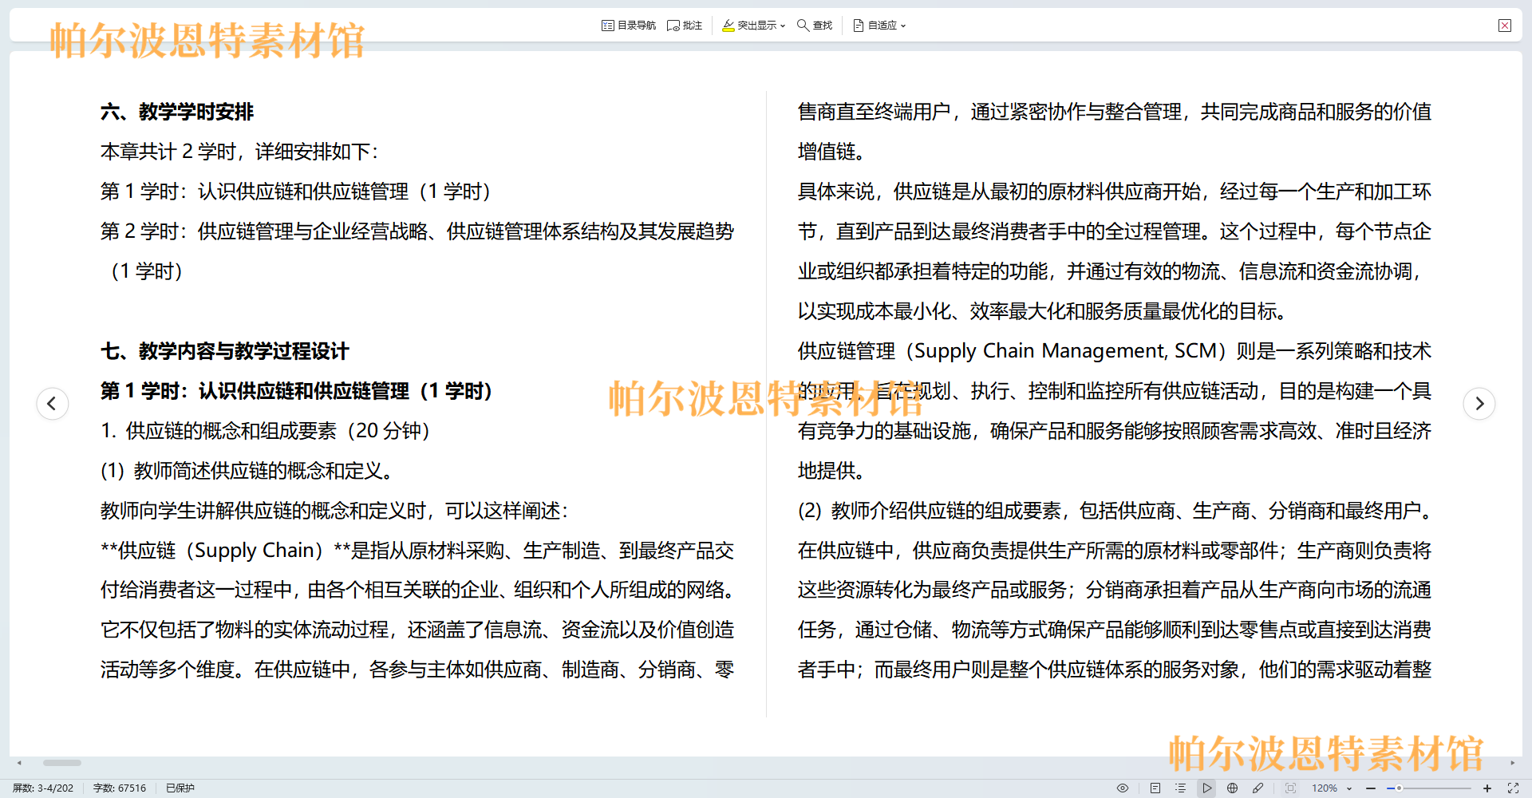This screenshot has width=1532, height=798.
Task: Click heading 七、教学内容与教学过程设计
Action: [225, 351]
